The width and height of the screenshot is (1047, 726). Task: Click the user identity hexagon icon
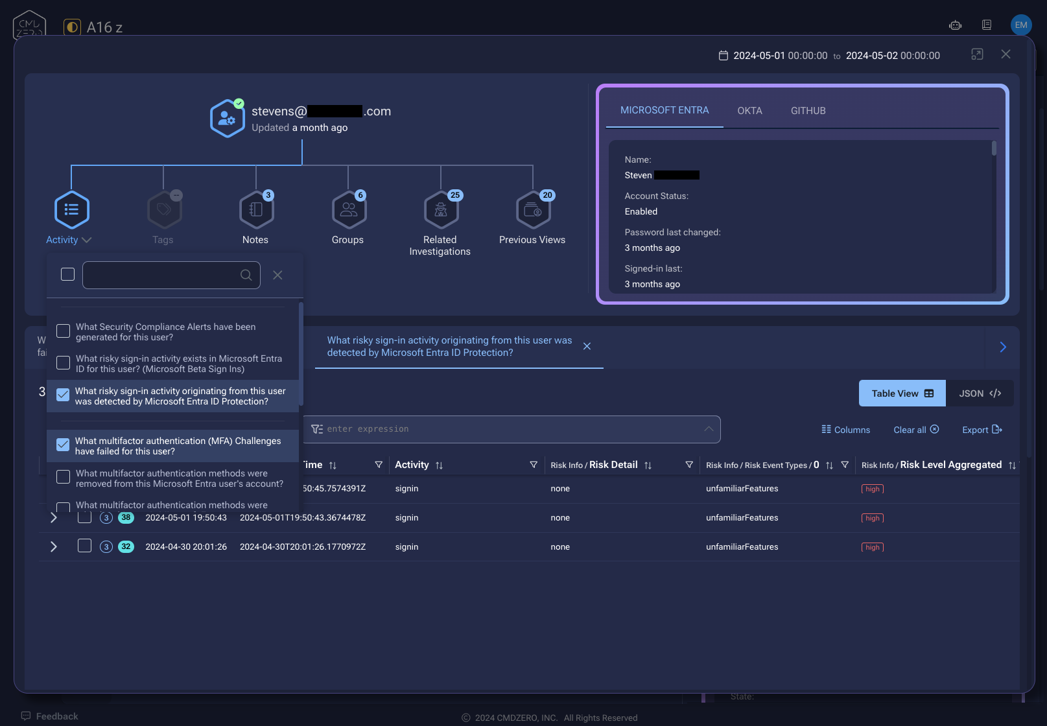click(x=228, y=118)
